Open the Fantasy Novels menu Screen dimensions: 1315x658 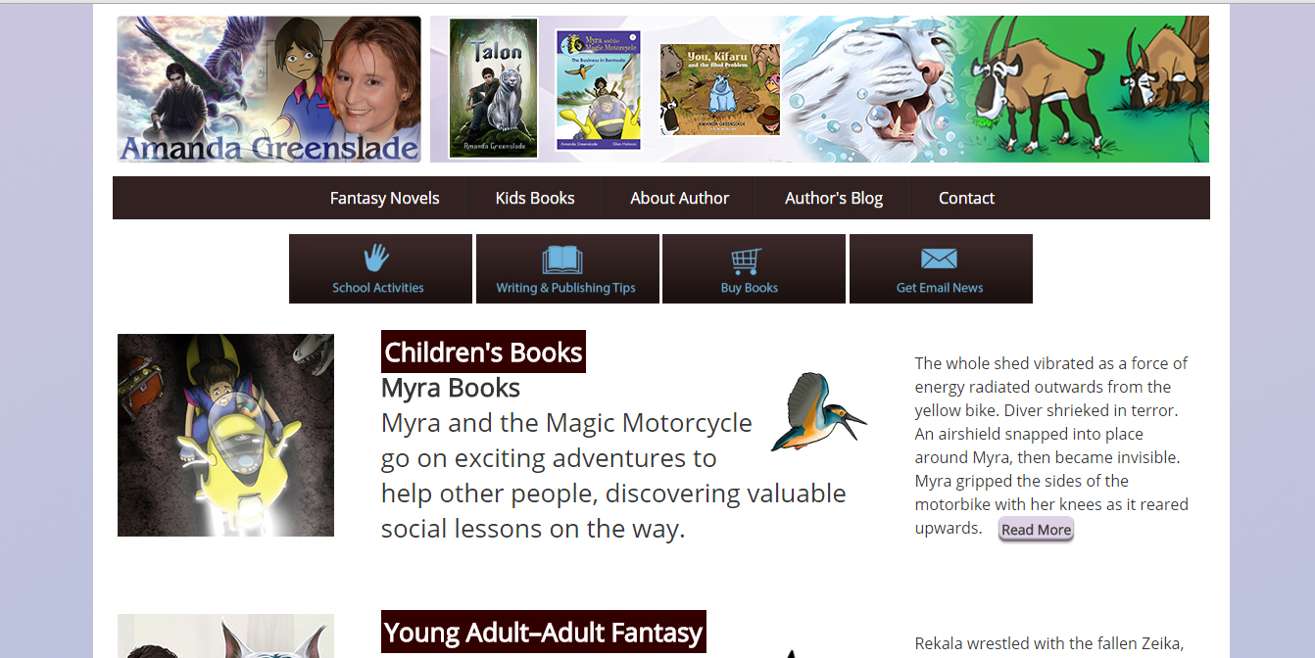coord(384,198)
